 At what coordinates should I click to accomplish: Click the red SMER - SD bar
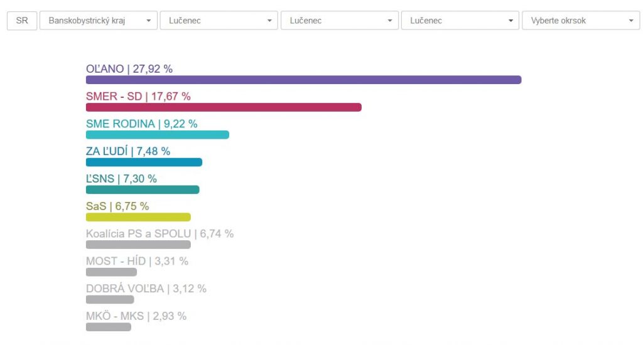[224, 107]
